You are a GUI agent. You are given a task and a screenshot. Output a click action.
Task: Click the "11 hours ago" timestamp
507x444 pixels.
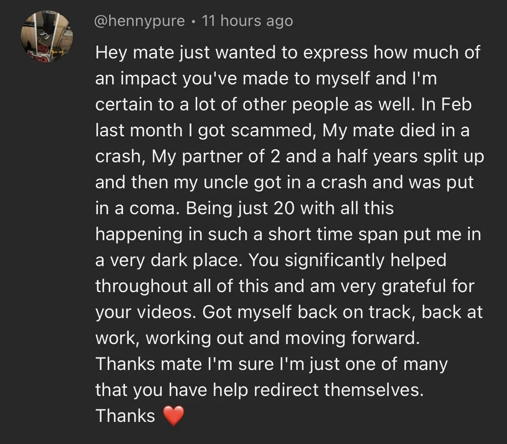pos(247,21)
